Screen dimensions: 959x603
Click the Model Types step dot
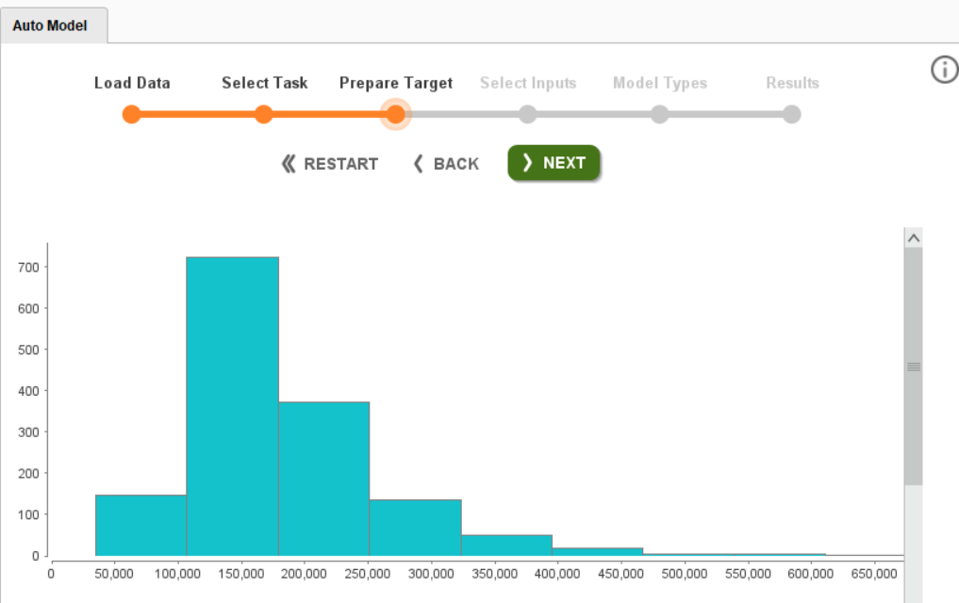point(660,114)
